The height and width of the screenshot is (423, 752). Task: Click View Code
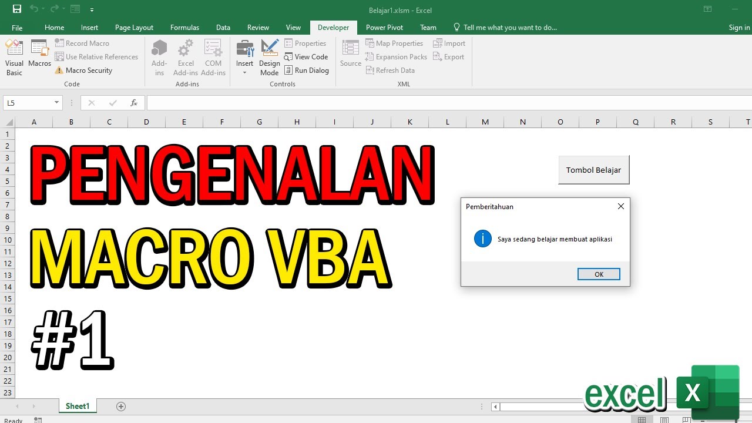[306, 57]
